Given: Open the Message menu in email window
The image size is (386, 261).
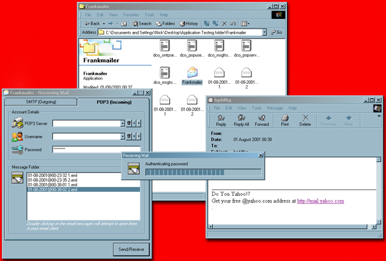Looking at the screenshot, I should coord(275,108).
